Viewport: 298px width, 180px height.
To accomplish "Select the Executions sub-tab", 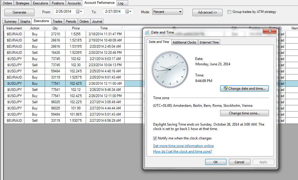I will point(41,21).
